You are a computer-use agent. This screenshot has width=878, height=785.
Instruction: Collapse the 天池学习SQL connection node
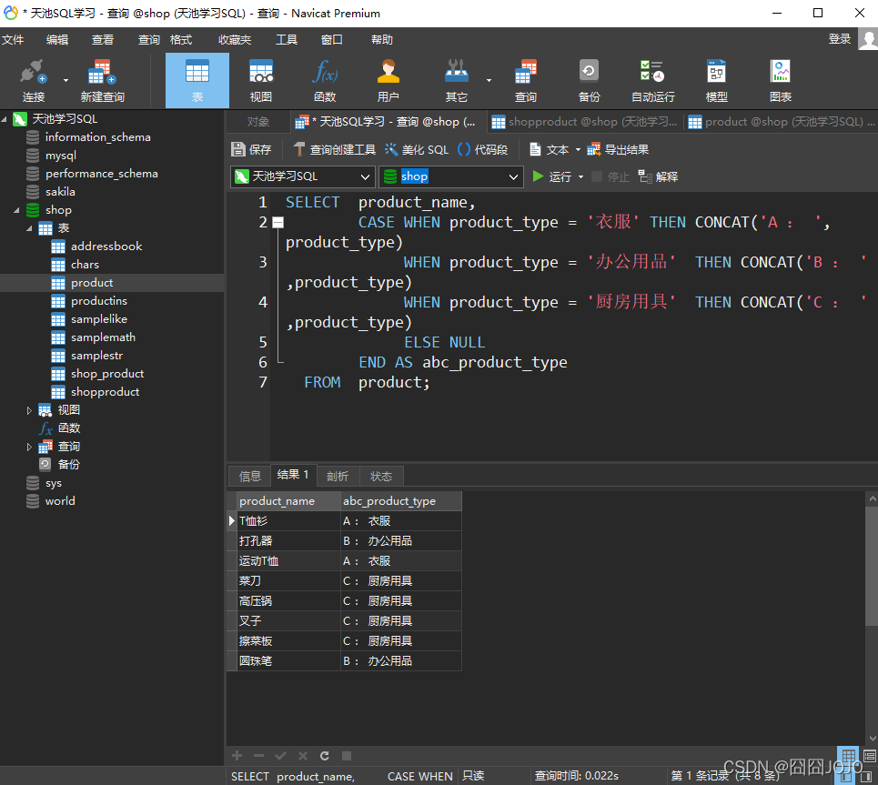[5, 118]
